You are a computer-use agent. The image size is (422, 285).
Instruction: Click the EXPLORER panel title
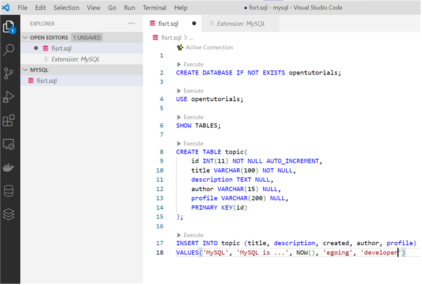(x=42, y=23)
